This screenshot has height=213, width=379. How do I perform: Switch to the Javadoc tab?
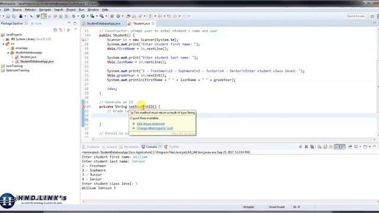(x=110, y=147)
